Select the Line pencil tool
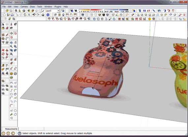The height and width of the screenshot is (137, 188). (x=7, y=35)
